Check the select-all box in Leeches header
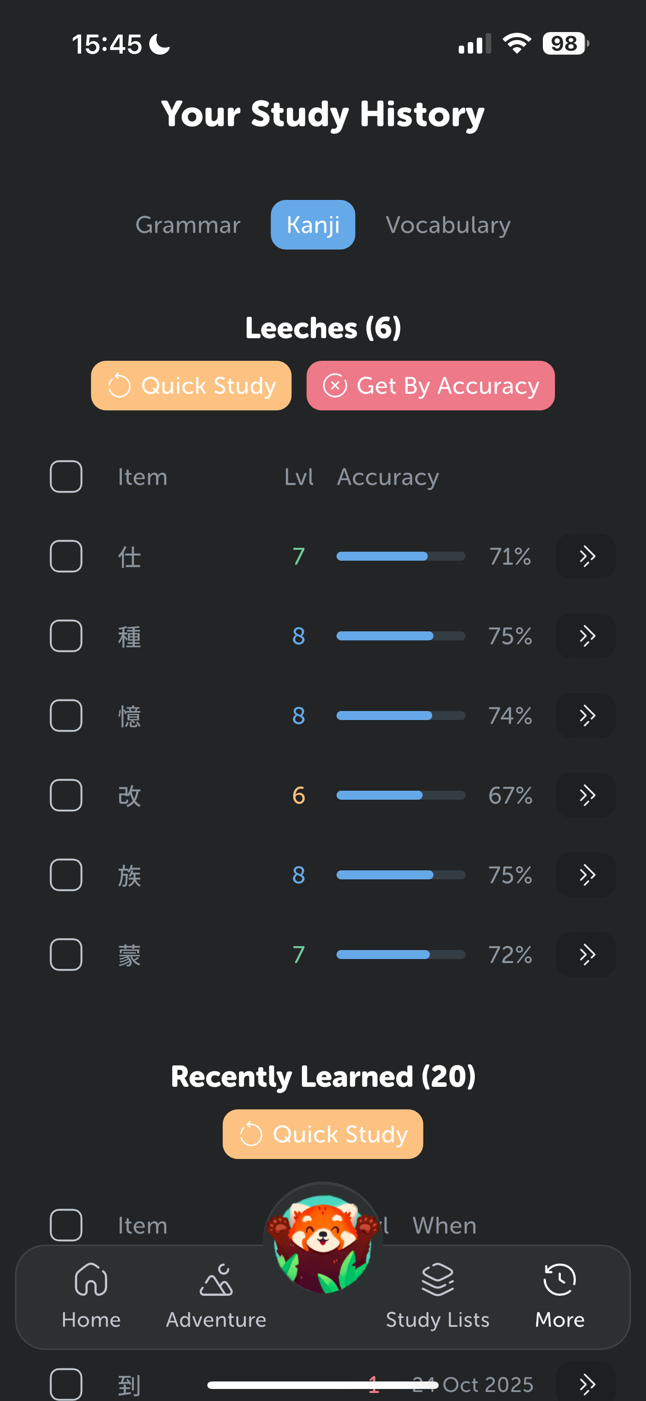This screenshot has width=646, height=1401. click(x=66, y=477)
